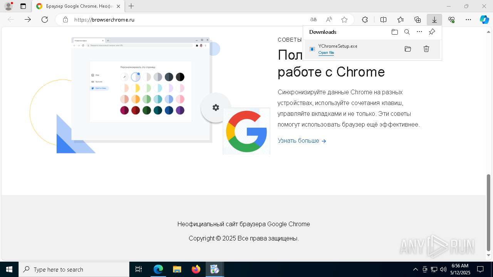The image size is (493, 277).
Task: Show hidden system tray icons
Action: (x=415, y=269)
